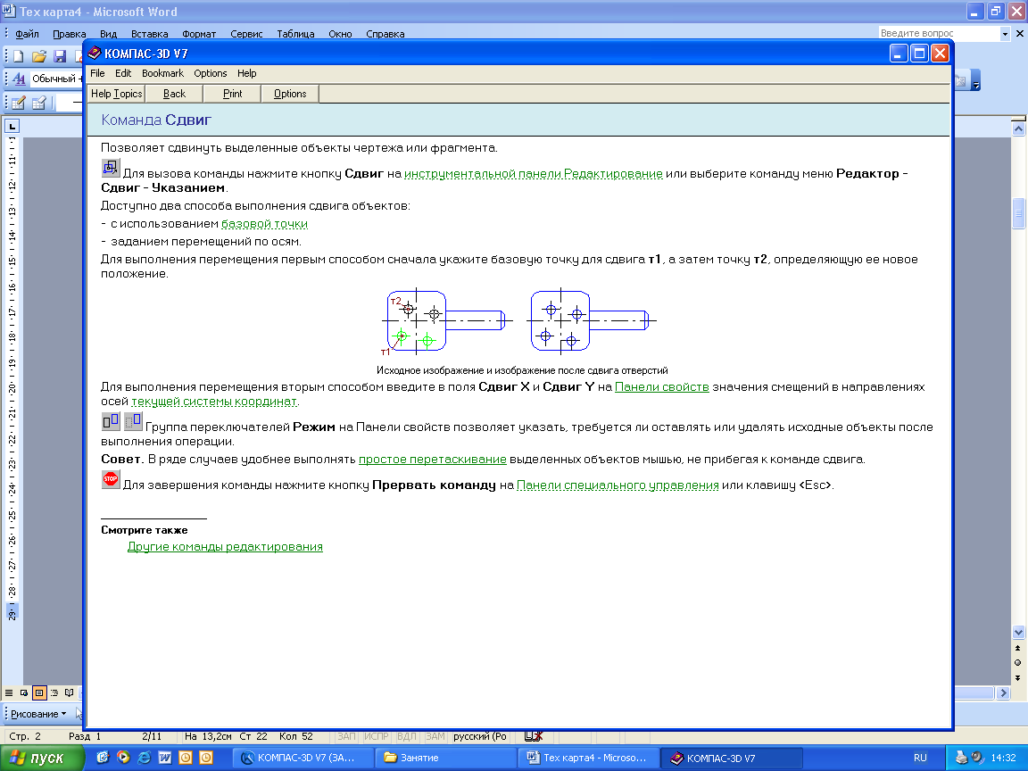
Task: Click the KOMPAS help window book icon
Action: 95,54
